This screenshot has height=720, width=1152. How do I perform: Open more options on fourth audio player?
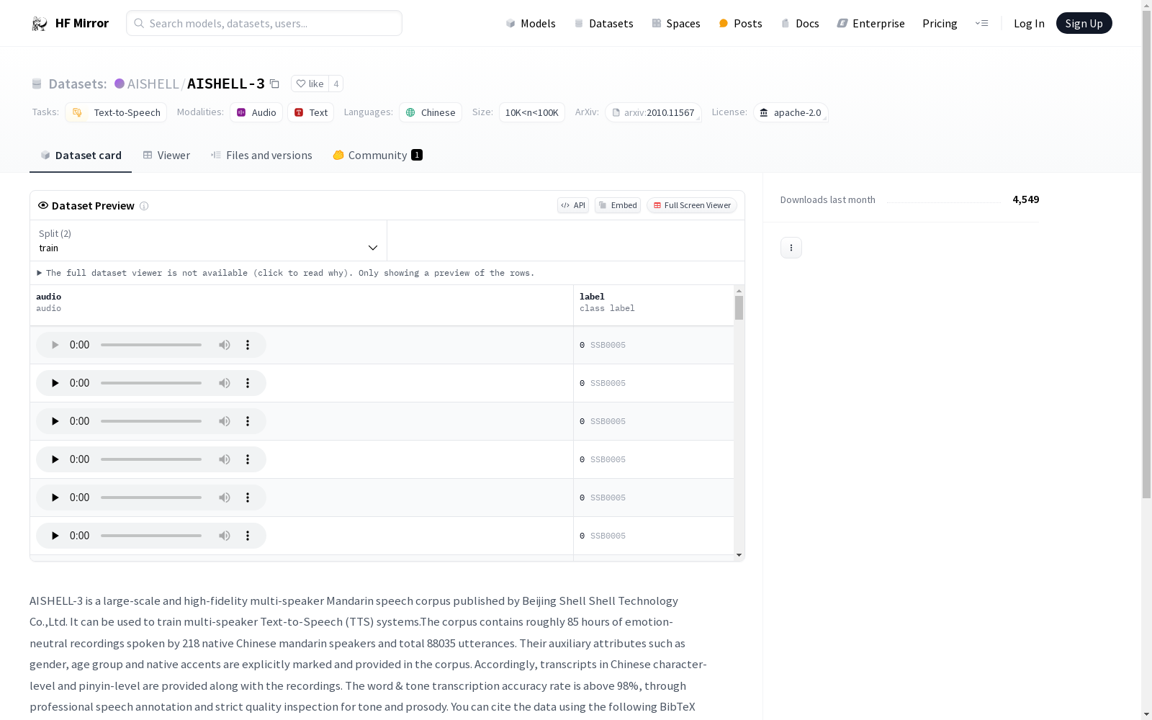(248, 459)
